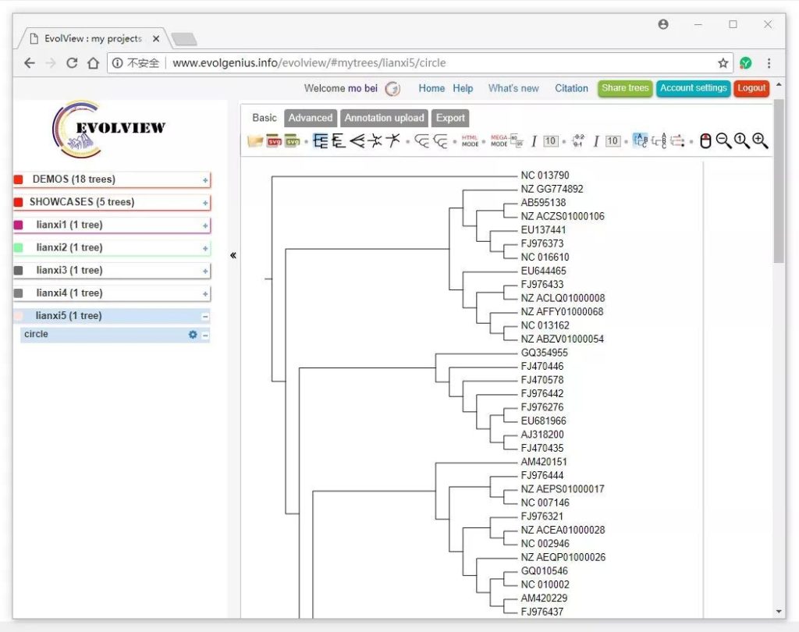Open the gear settings for the circle tree

point(192,334)
